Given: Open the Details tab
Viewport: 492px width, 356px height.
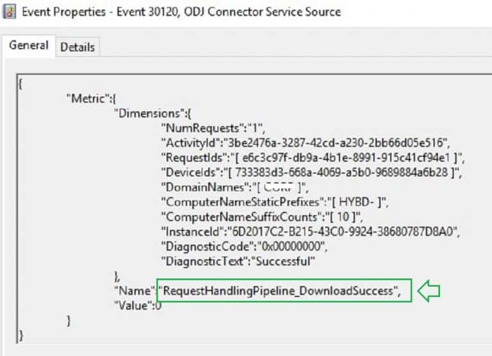Looking at the screenshot, I should click(78, 47).
